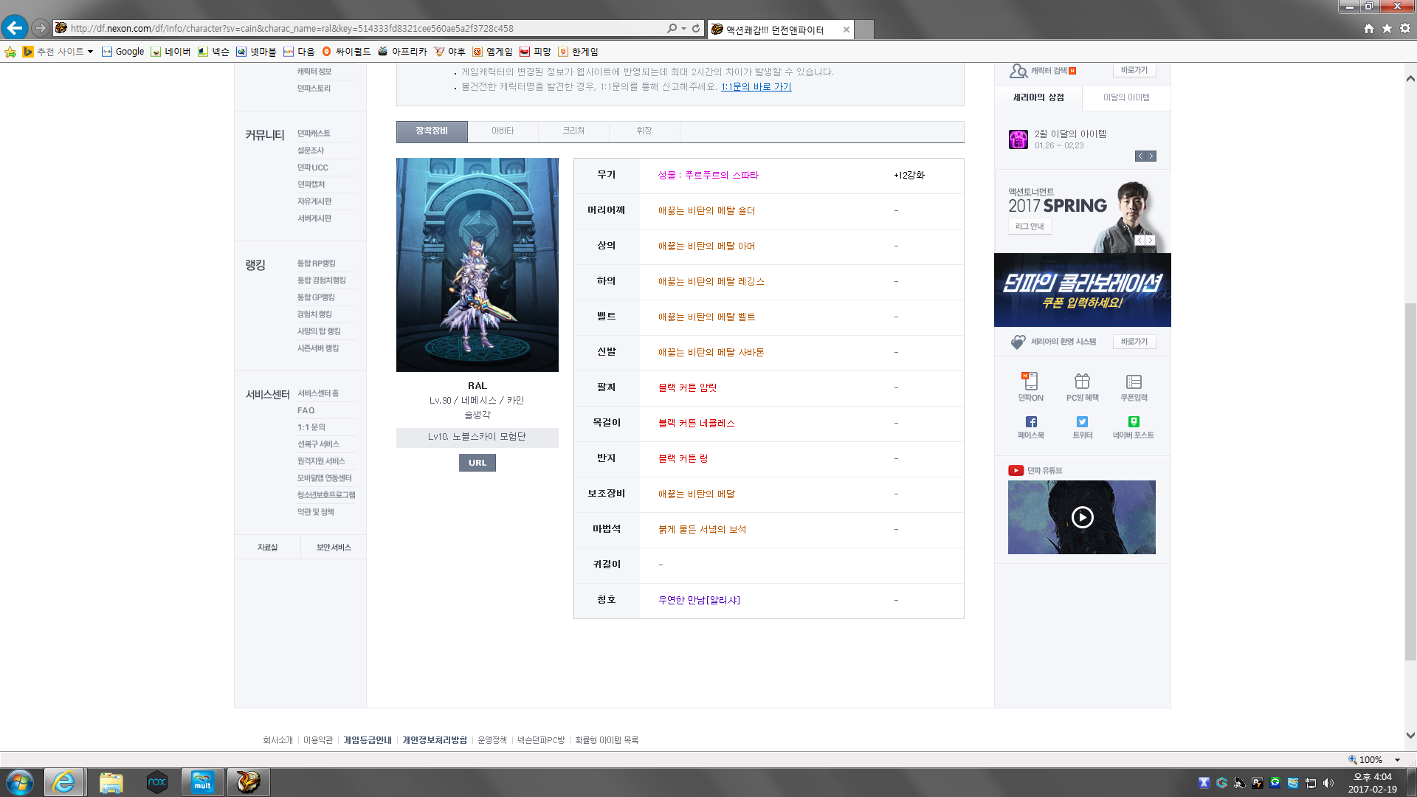
Task: Open the 쿠폰입력 coupon icon
Action: [1134, 382]
